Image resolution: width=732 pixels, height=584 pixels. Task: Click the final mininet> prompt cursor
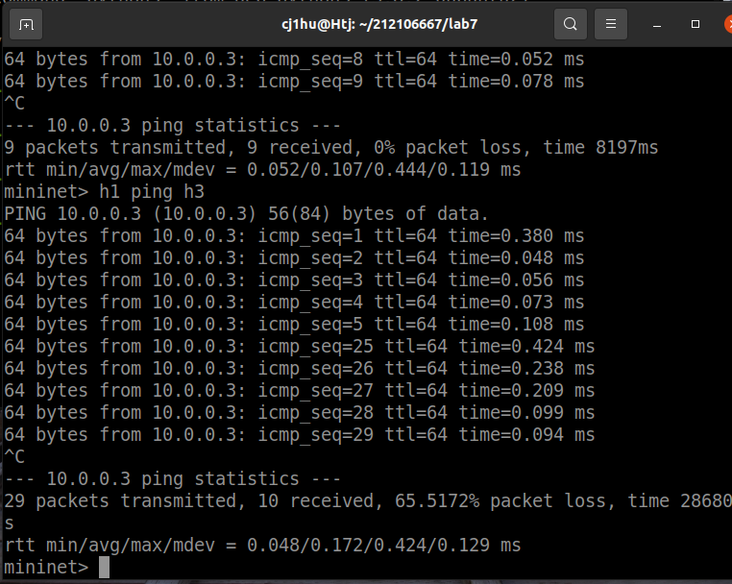pyautogui.click(x=104, y=568)
